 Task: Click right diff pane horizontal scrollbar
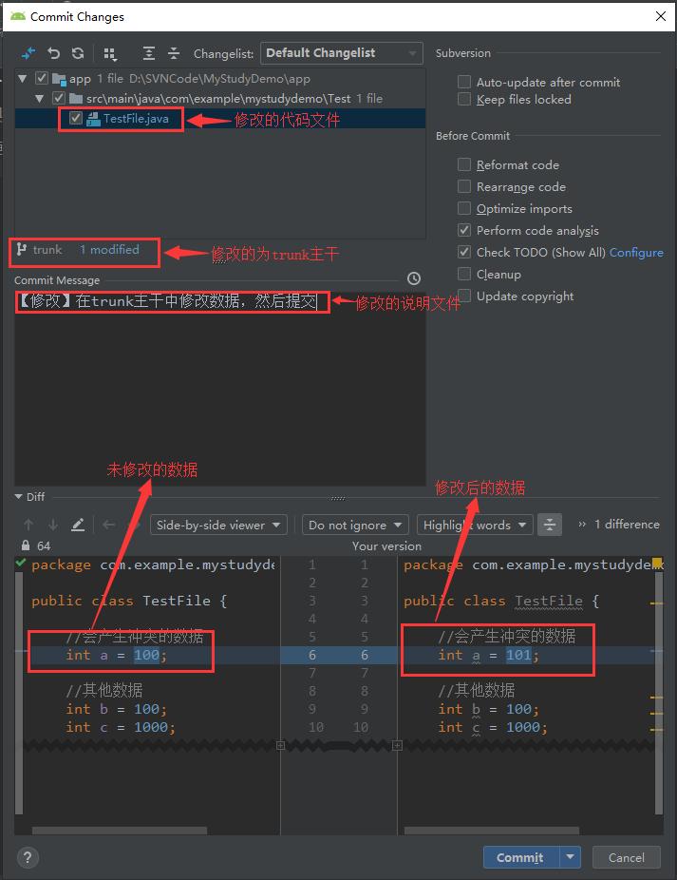coord(491,830)
